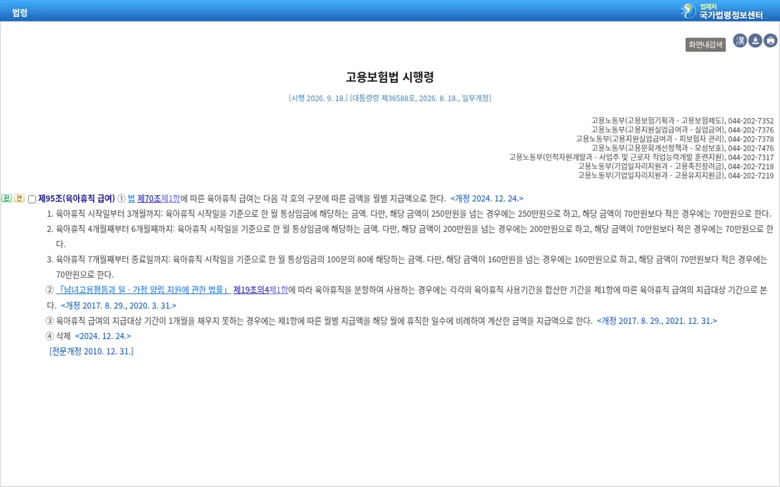Click the <개정 2017. 8. 29., 2021. 12. 31.> note
Screen dimensions: 780x487
[657, 321]
